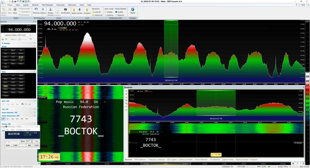Viewport: 310px width, 168px height.
Task: Adjust the audio volume slider
Action: pyautogui.click(x=19, y=39)
